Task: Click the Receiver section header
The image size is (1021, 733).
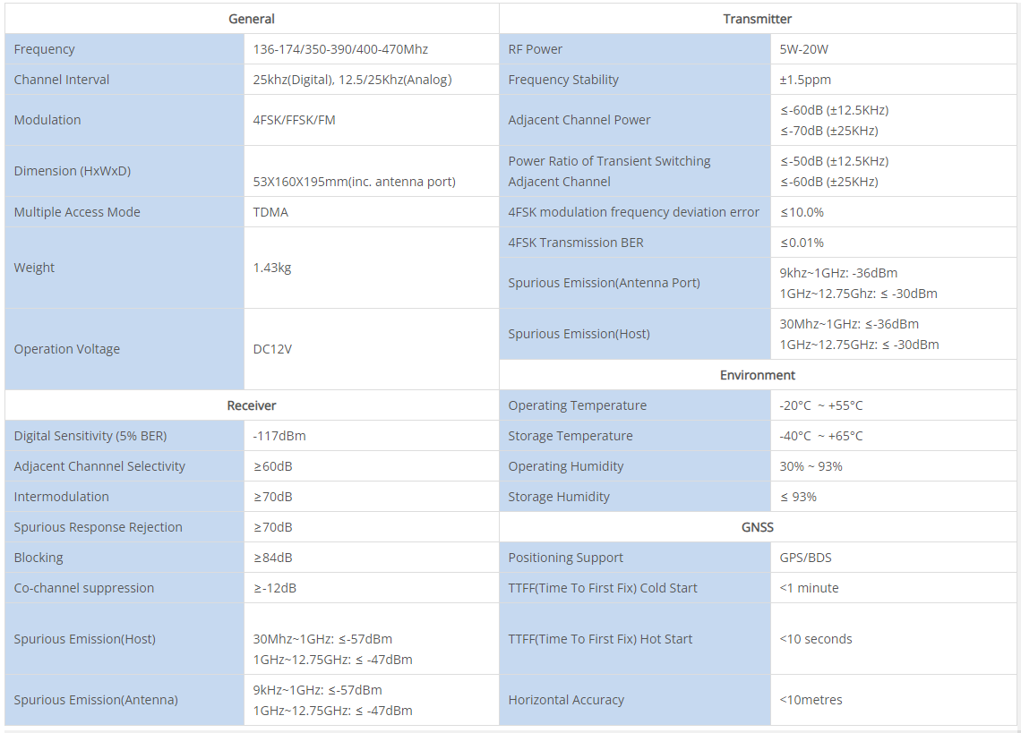Action: 252,405
